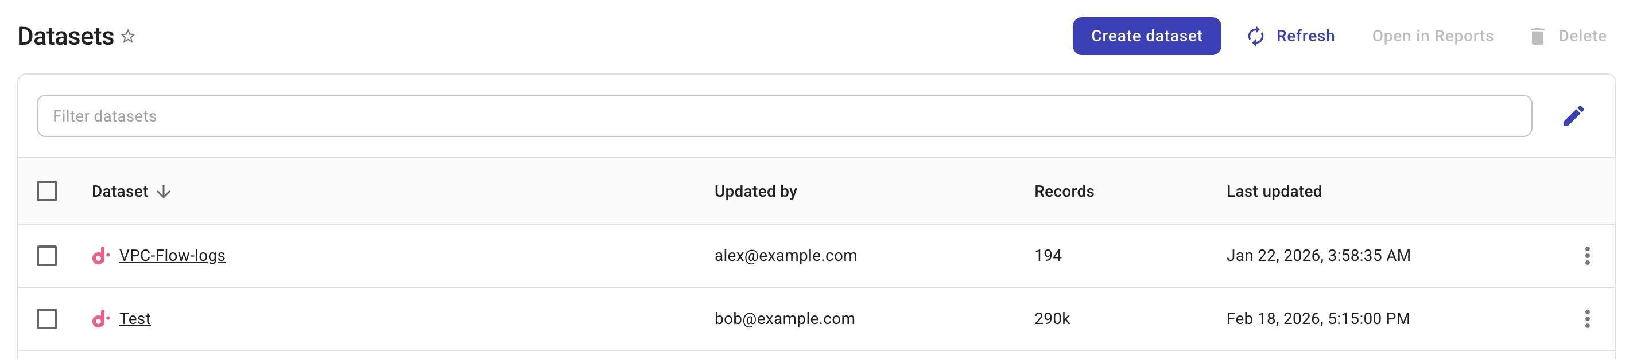
Task: Open the VPC-Flow-logs dataset link
Action: [173, 255]
